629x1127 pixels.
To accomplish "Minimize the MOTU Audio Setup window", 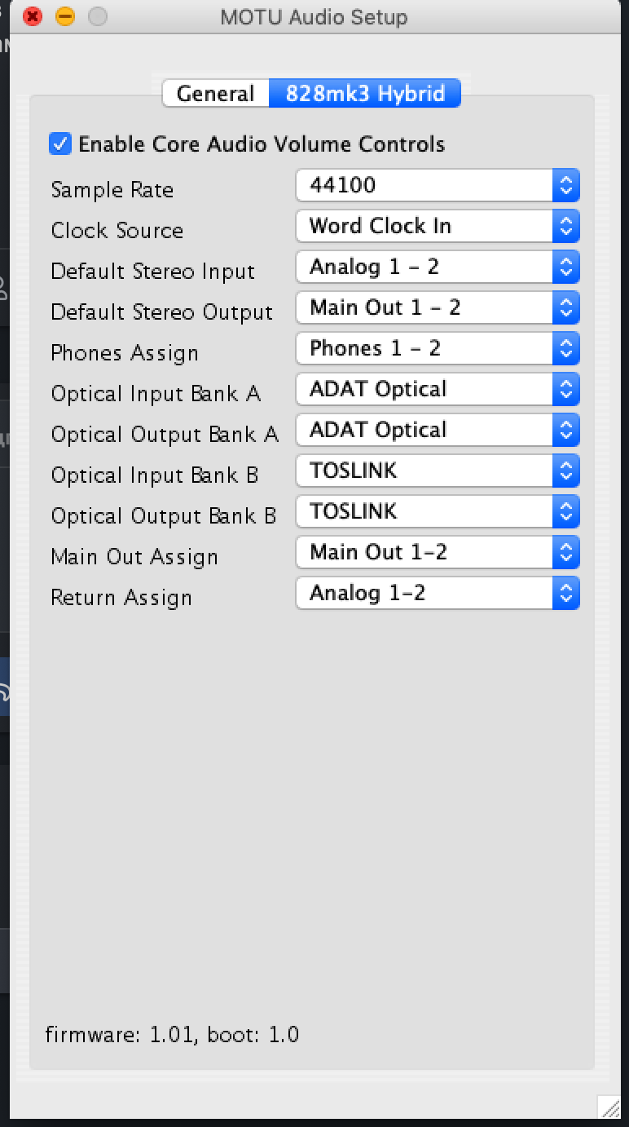I will click(65, 16).
